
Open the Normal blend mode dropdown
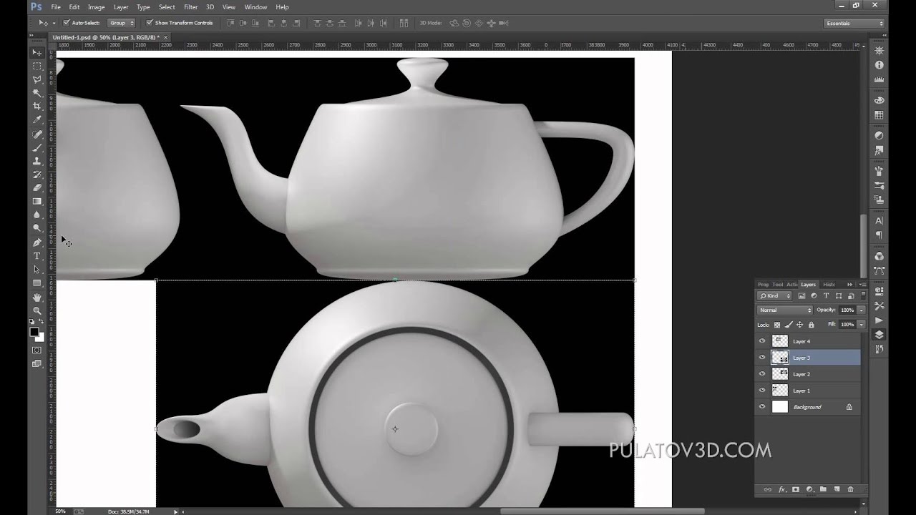(x=785, y=310)
